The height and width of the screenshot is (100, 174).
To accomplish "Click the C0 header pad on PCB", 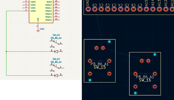I will click(95, 9).
